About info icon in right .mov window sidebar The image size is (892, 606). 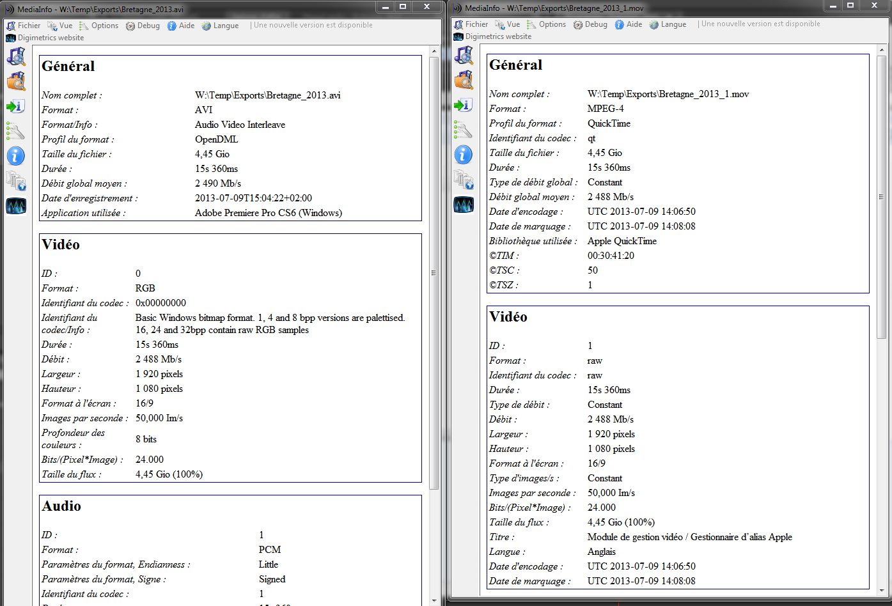pyautogui.click(x=464, y=155)
